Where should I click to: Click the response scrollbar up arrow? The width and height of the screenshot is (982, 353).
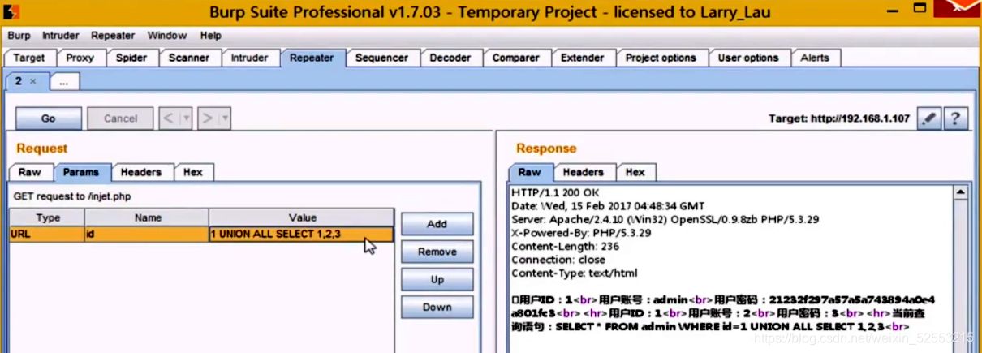pyautogui.click(x=961, y=193)
